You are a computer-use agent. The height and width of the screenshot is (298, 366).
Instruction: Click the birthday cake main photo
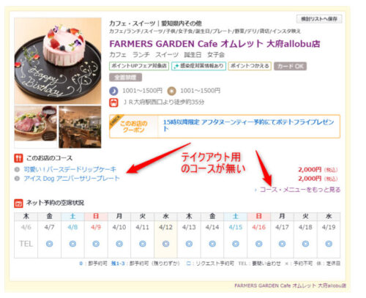point(58,61)
